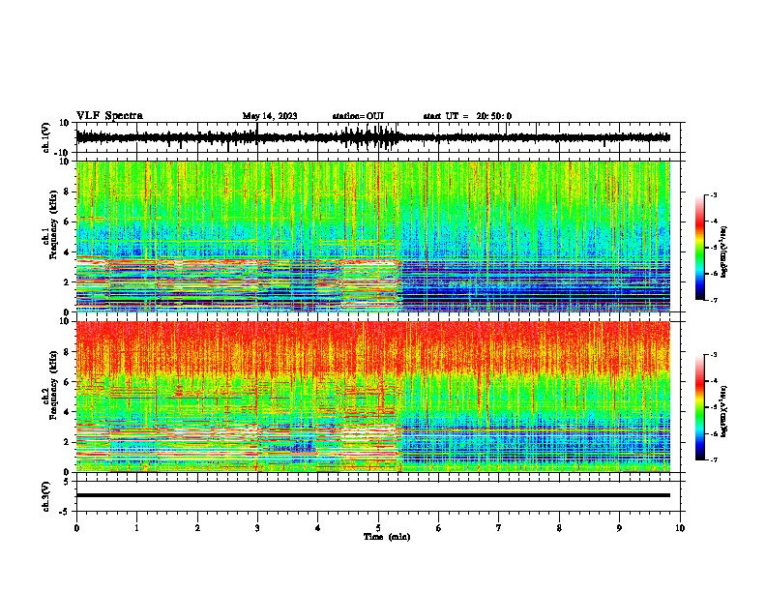Viewport: 766px width, 592px height.
Task: Click the -3 label atop ch.1 color bar
Action: coord(713,194)
